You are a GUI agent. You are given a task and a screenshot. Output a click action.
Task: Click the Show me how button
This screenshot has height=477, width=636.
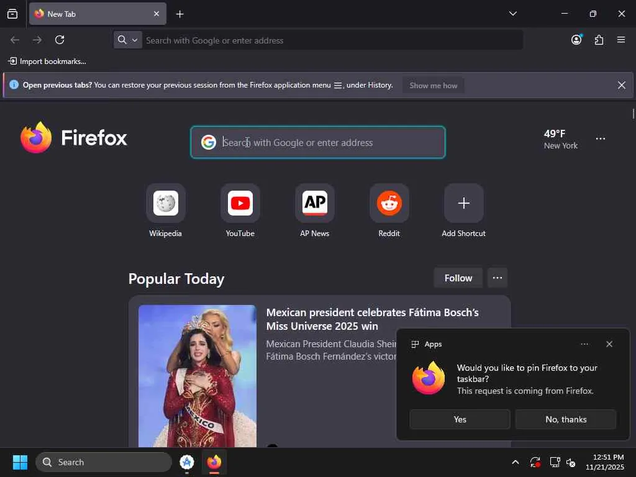tap(433, 86)
